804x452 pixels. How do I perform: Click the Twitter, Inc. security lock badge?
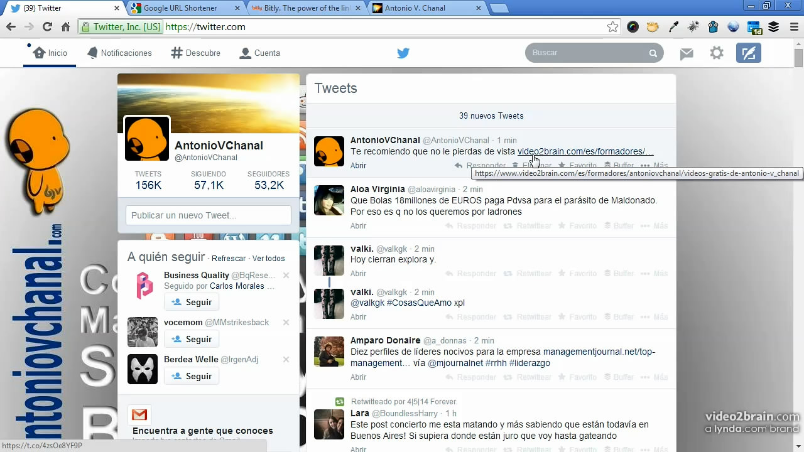pos(121,27)
